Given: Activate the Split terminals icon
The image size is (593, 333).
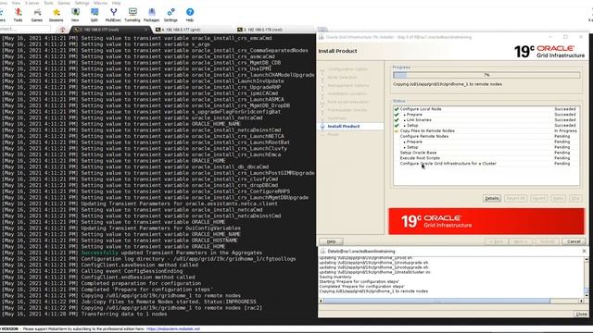Looking at the screenshot, I should point(95,15).
